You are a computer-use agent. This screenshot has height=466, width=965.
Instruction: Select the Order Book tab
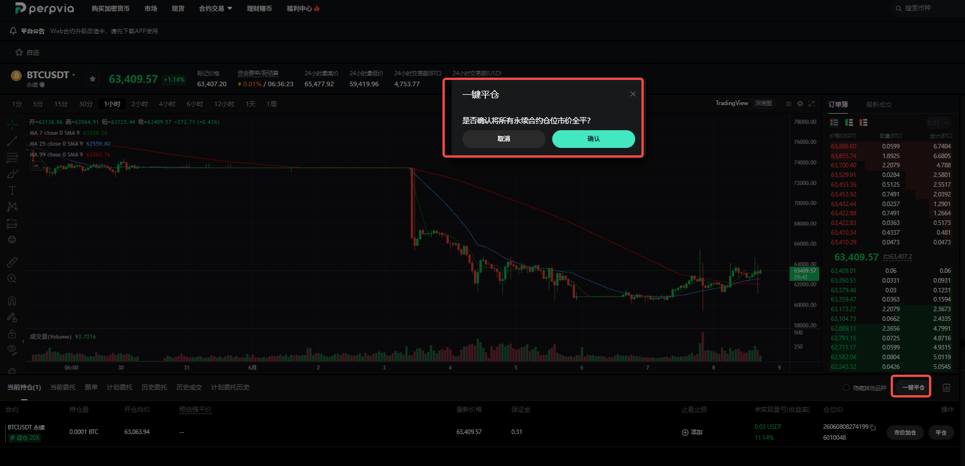click(x=838, y=105)
